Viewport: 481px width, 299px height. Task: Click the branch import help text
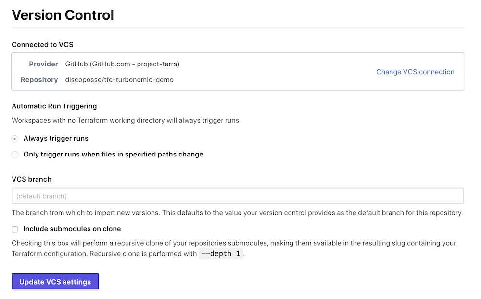pos(237,213)
